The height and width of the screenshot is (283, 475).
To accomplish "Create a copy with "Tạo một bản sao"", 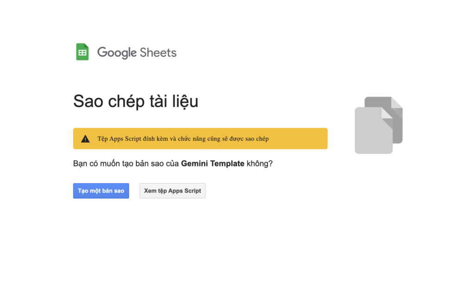I will click(101, 191).
